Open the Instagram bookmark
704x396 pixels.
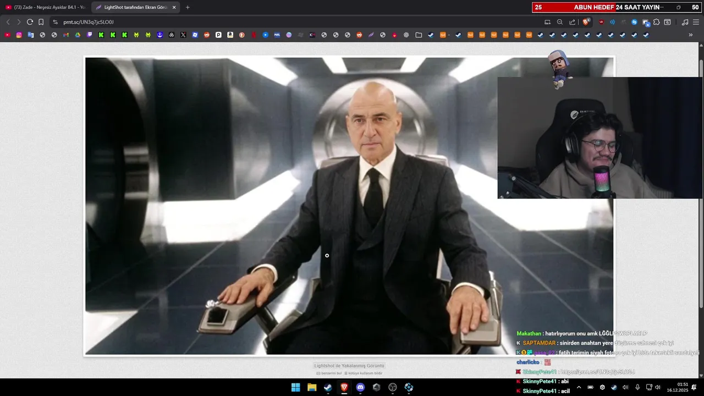(19, 35)
